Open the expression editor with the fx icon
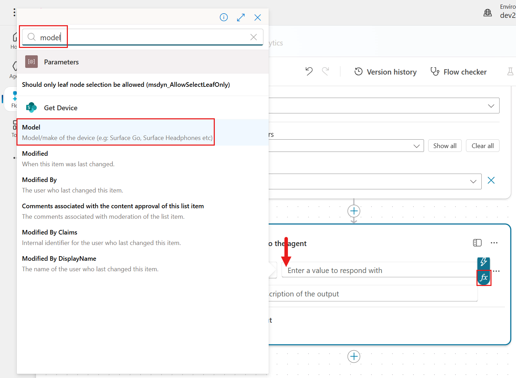The height and width of the screenshot is (378, 516). 484,278
